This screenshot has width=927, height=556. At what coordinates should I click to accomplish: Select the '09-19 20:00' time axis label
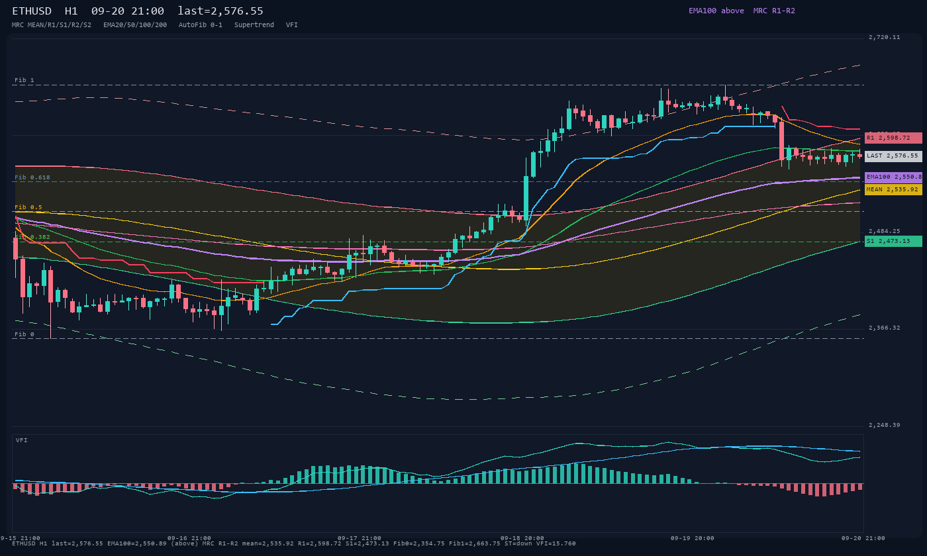click(692, 538)
